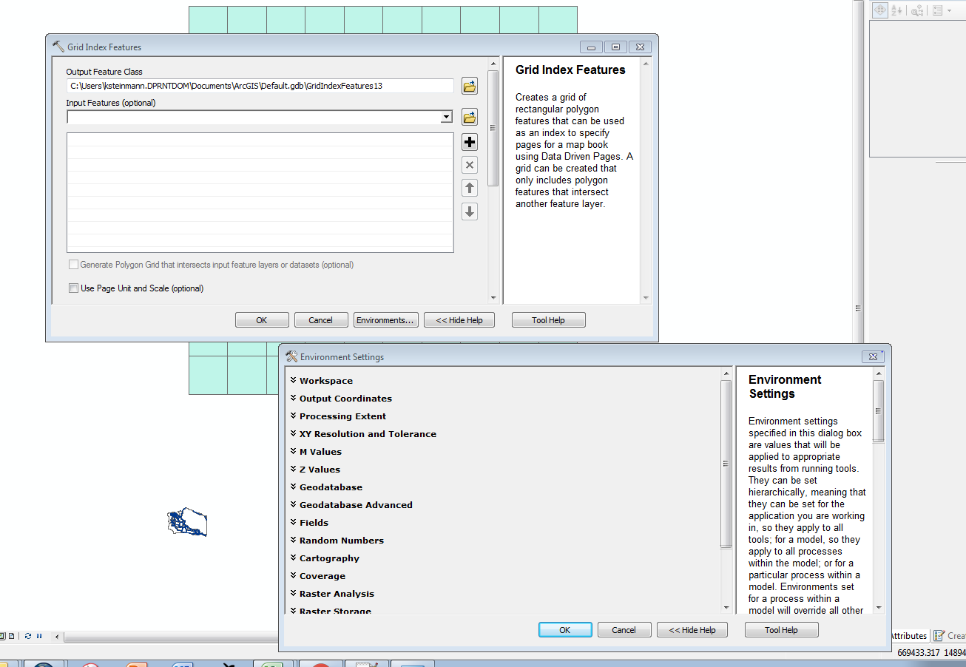Click inside the Output Feature Class path field
Screen dimensions: 966x667
pos(259,86)
